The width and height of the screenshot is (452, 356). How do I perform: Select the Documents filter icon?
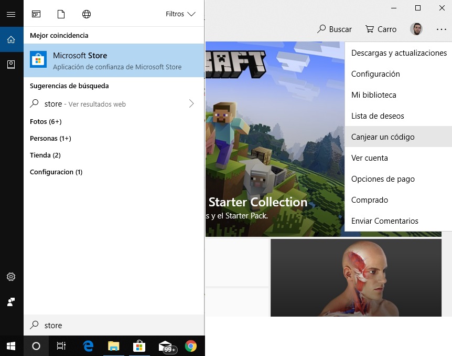(61, 14)
